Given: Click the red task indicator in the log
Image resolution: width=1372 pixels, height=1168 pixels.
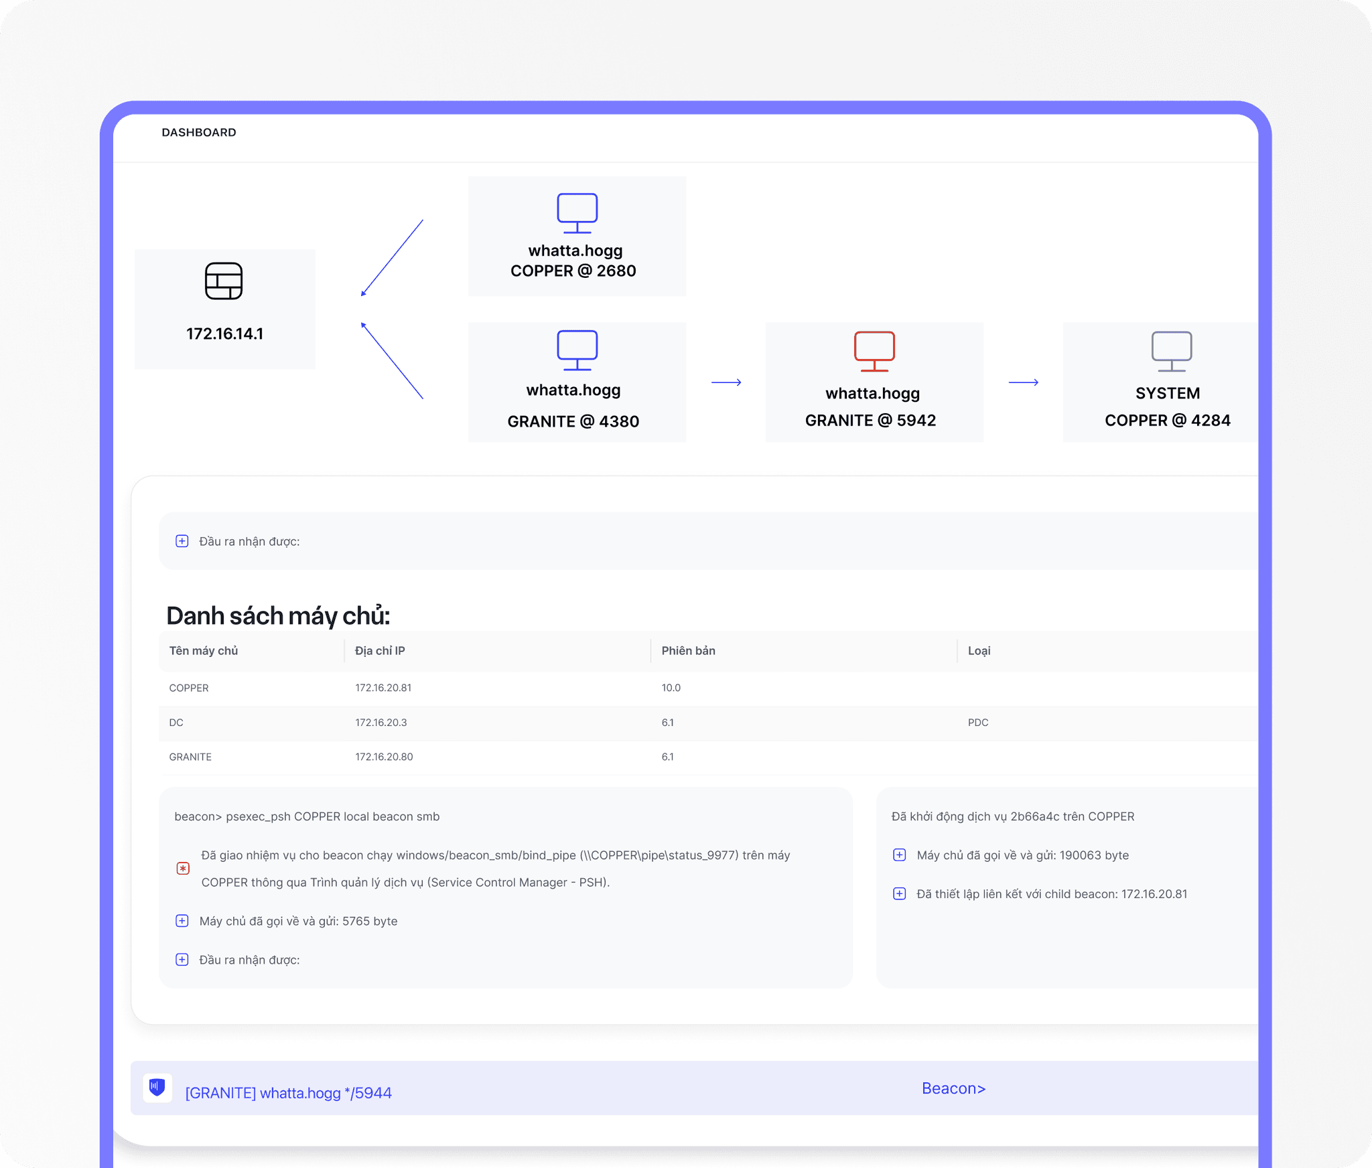Looking at the screenshot, I should point(182,868).
